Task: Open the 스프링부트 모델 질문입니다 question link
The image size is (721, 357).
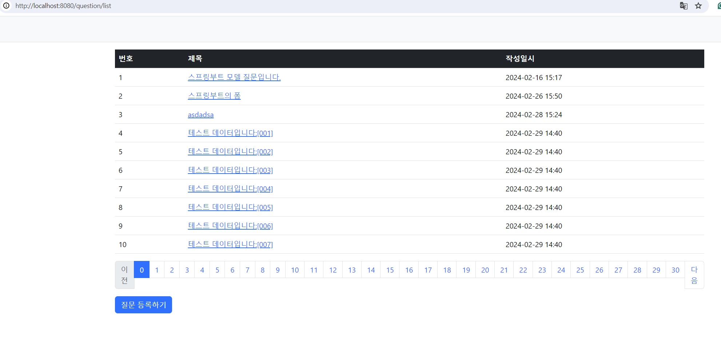Action: coord(234,77)
